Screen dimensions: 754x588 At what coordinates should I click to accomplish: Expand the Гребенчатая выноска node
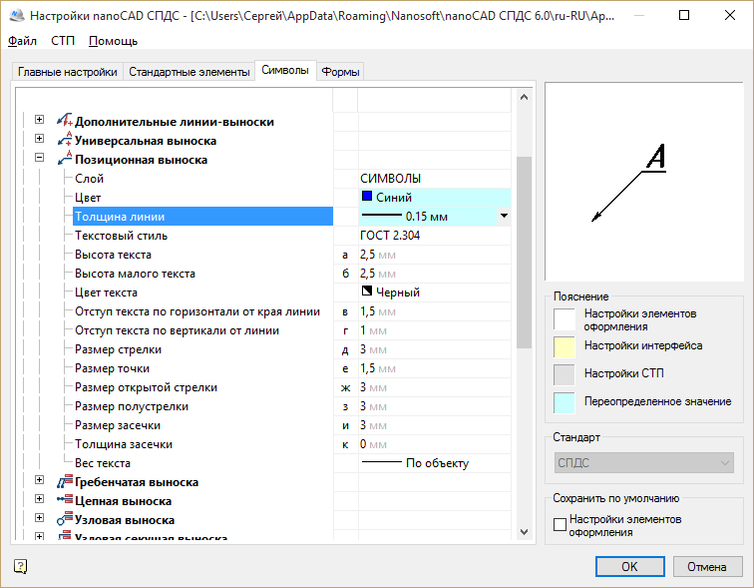pyautogui.click(x=40, y=480)
